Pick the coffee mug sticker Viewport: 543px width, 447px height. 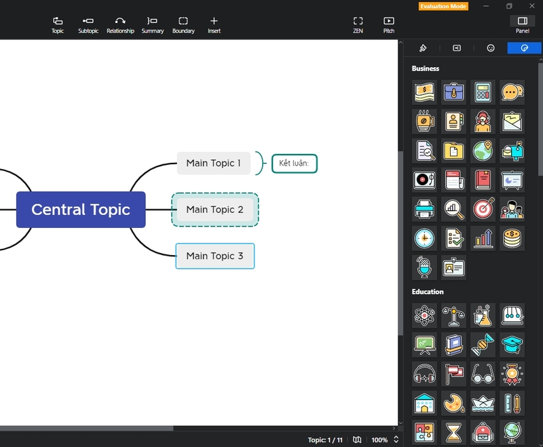tap(424, 121)
